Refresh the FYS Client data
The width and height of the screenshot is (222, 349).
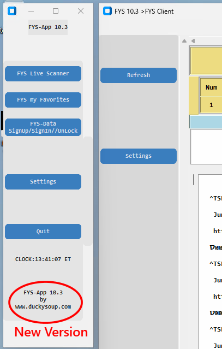click(x=139, y=75)
